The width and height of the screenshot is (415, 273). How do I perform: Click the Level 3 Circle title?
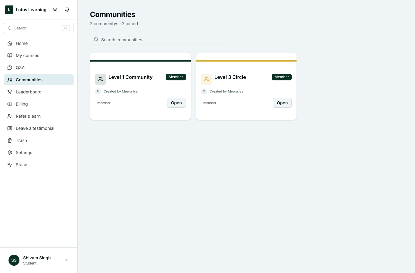point(230,77)
